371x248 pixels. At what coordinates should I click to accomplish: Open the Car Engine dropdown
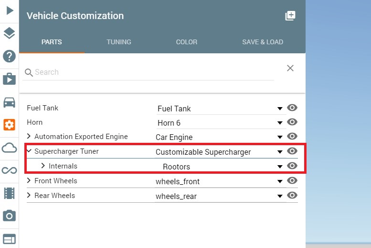point(220,137)
